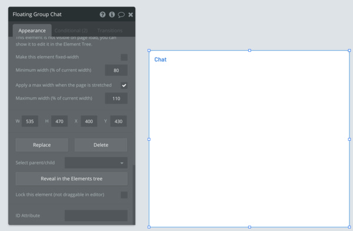Uncheck Apply a max width when stretched
353x231 pixels.
124,85
